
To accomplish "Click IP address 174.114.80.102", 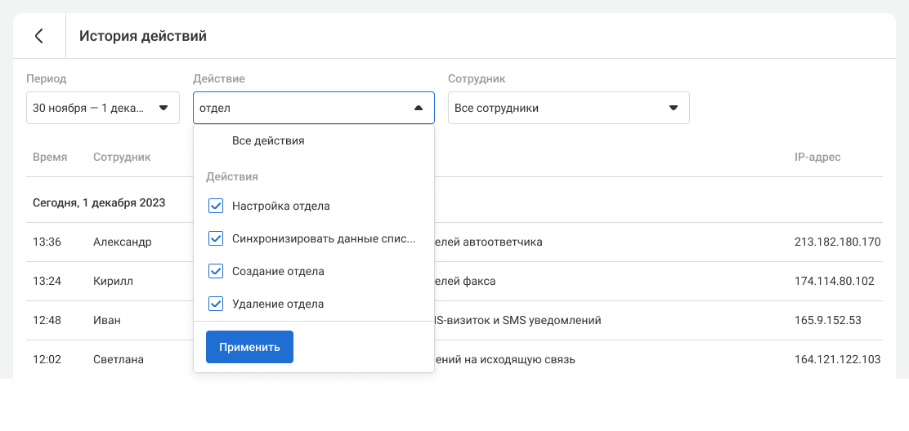I will tap(834, 281).
